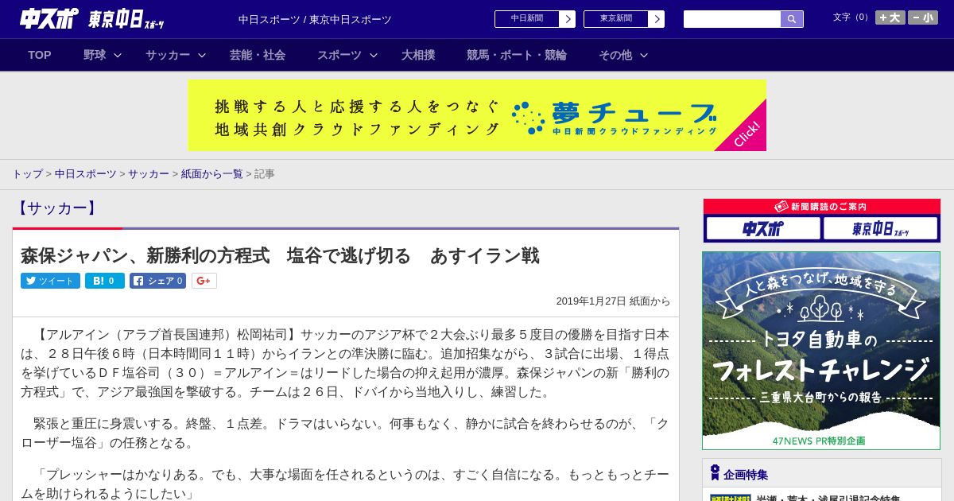Click the article headline 森保ジャパン、新勝利の方程式
The image size is (954, 501).
click(x=280, y=255)
